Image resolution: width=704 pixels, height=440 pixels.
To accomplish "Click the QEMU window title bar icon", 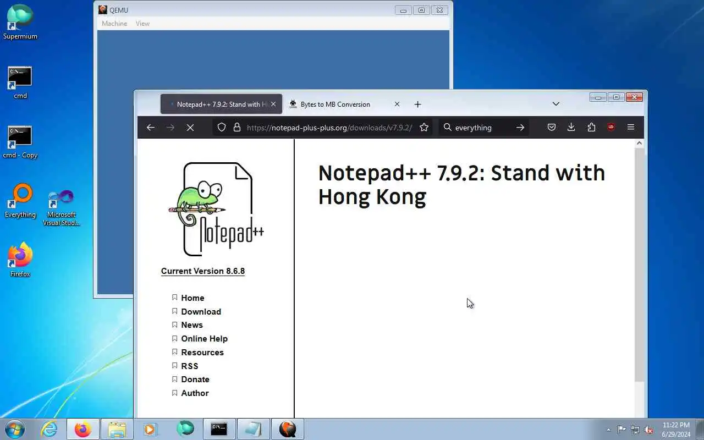I will click(103, 10).
